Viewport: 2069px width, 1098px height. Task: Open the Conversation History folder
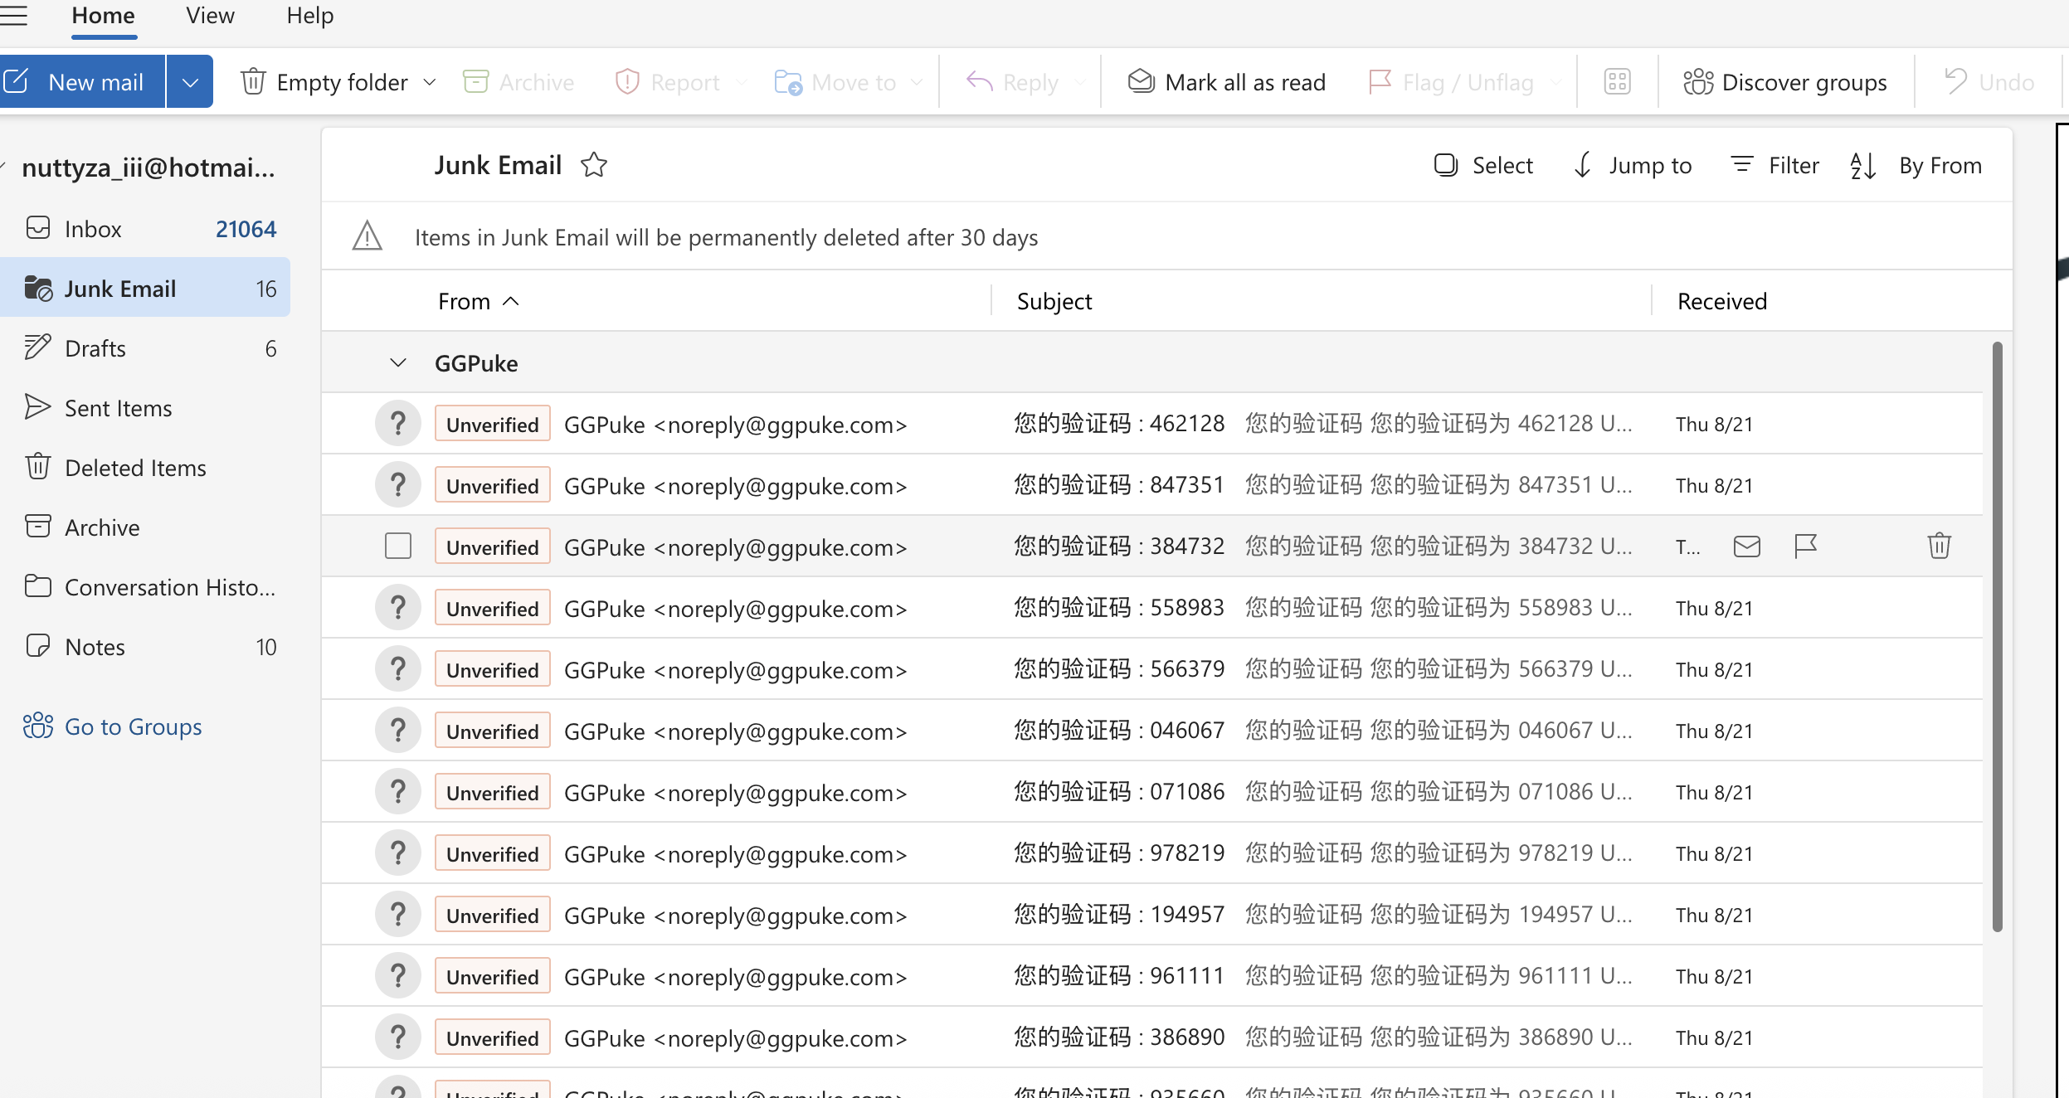[x=145, y=586]
